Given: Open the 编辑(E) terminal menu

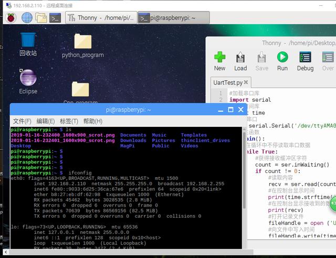Looking at the screenshot, I should click(46, 122).
